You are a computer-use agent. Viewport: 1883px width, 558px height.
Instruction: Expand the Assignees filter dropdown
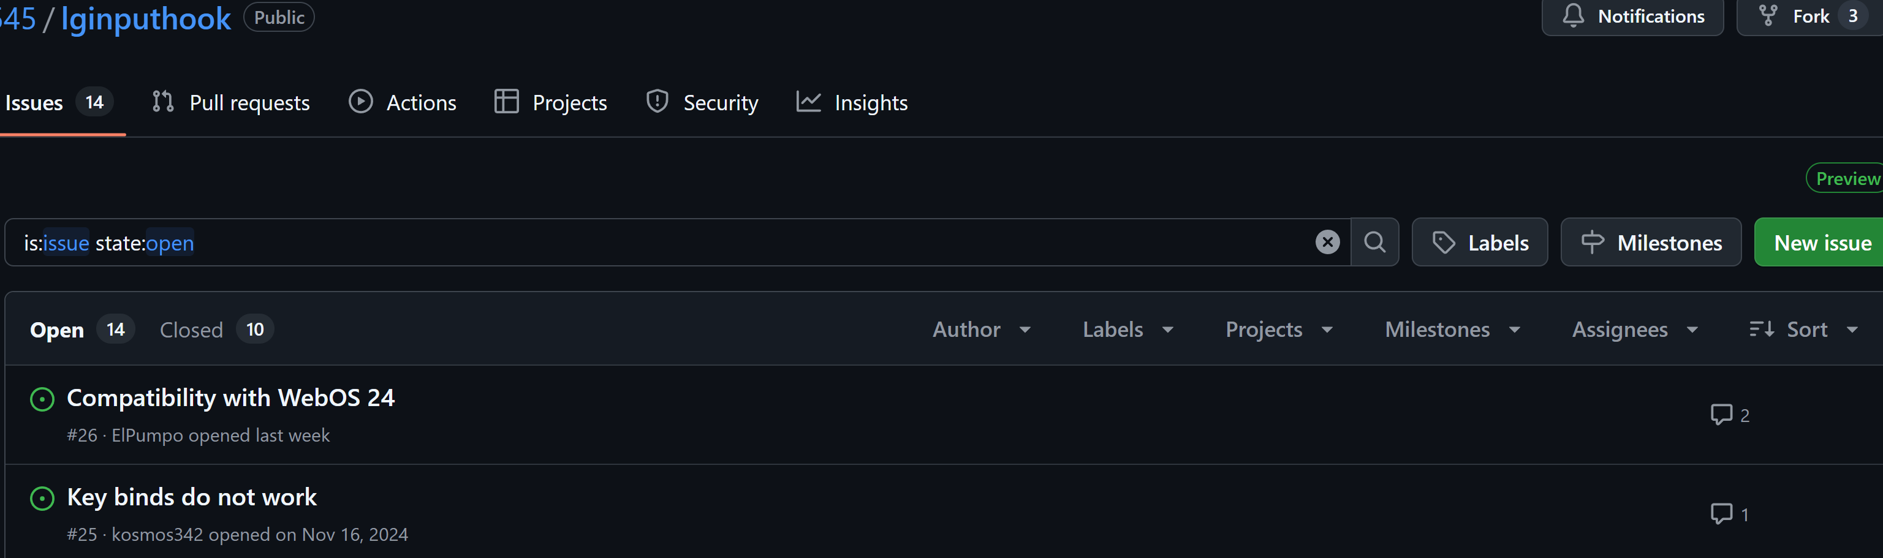click(x=1634, y=330)
